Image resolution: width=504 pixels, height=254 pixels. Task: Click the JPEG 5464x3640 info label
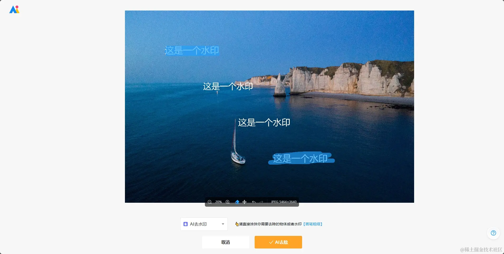point(283,202)
